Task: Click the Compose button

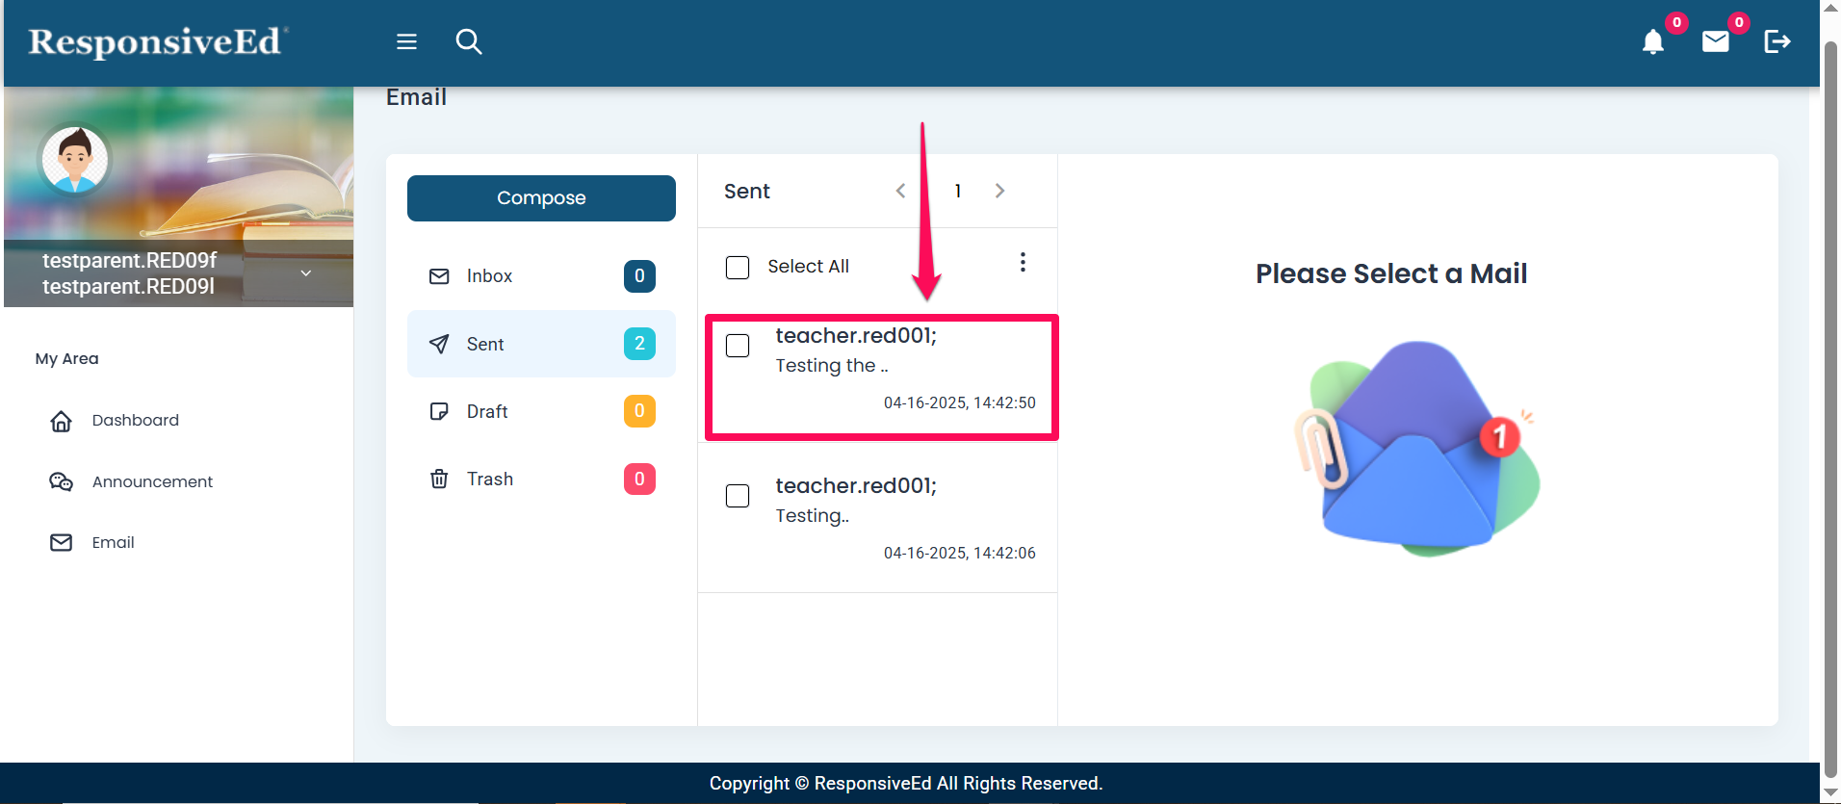Action: (541, 198)
